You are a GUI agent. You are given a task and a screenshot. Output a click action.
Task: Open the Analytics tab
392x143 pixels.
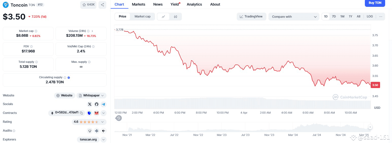tap(194, 4)
